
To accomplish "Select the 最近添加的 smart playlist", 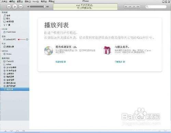I will (x=10, y=86).
